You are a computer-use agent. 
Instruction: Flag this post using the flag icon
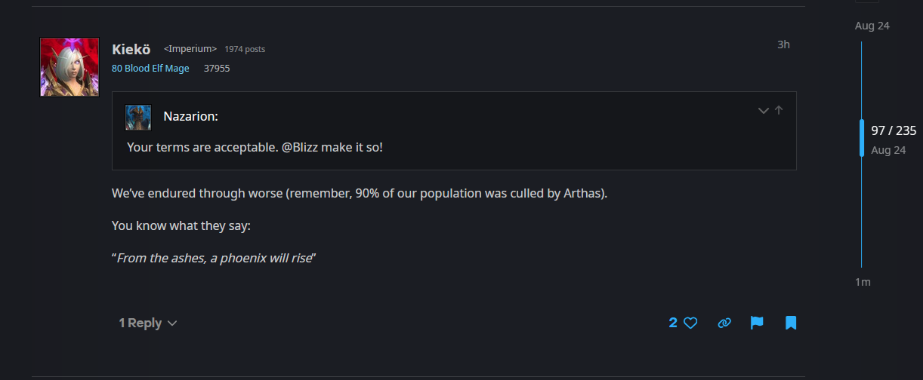[757, 323]
